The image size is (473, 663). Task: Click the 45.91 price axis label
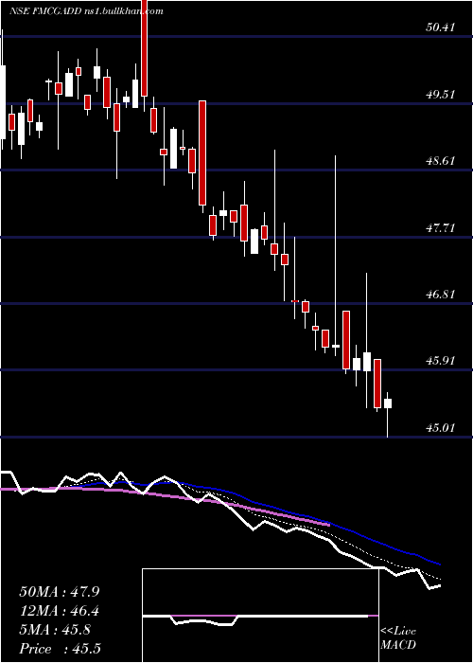tap(441, 360)
